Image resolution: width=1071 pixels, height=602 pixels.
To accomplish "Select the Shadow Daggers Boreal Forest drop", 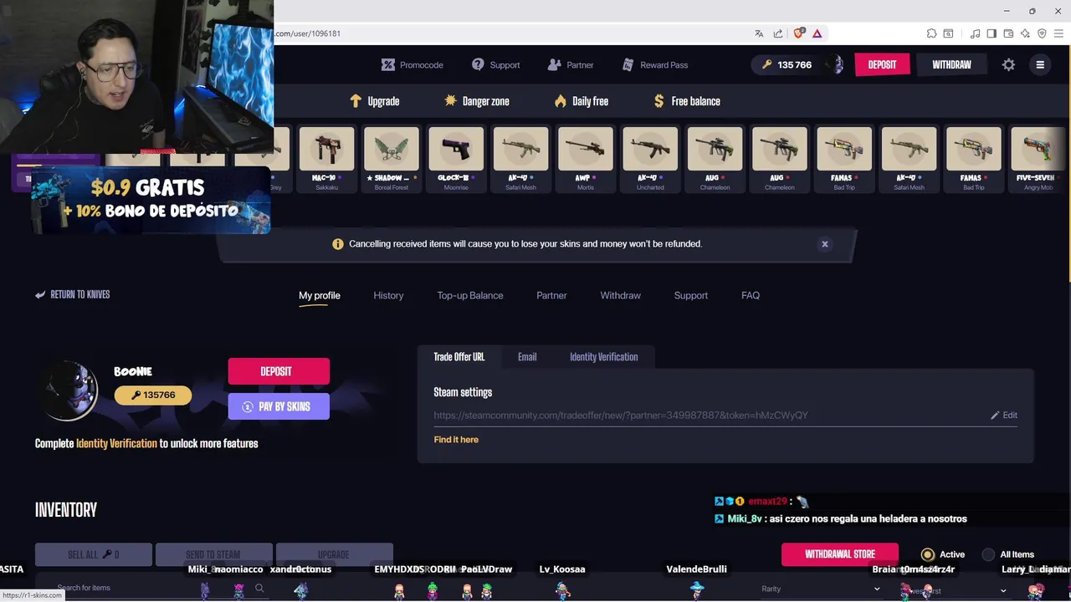I will coord(391,159).
